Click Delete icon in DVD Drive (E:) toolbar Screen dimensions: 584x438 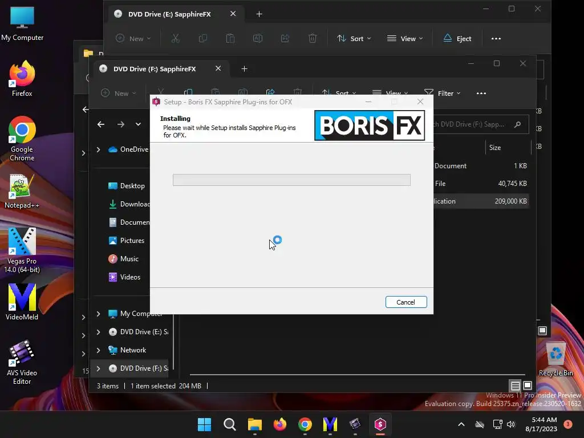[313, 38]
